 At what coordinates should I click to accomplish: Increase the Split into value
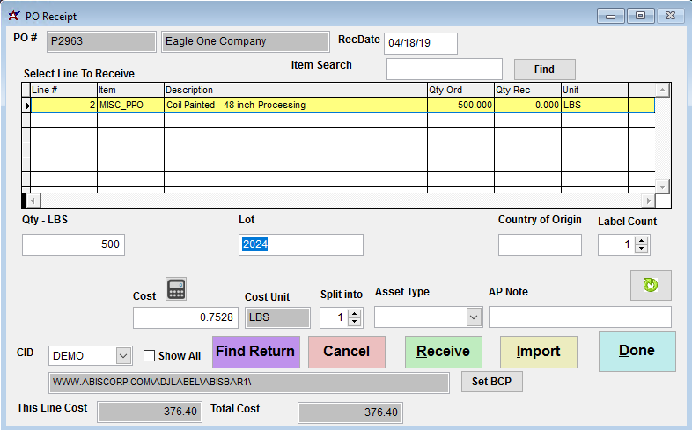pyautogui.click(x=354, y=313)
